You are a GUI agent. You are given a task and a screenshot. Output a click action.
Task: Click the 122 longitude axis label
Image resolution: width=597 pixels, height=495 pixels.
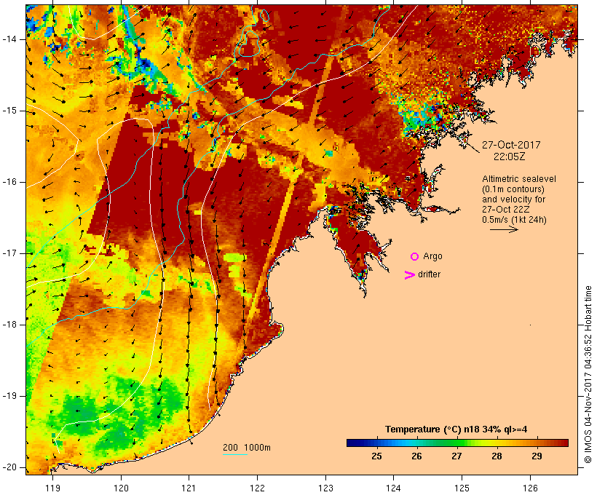pyautogui.click(x=258, y=488)
